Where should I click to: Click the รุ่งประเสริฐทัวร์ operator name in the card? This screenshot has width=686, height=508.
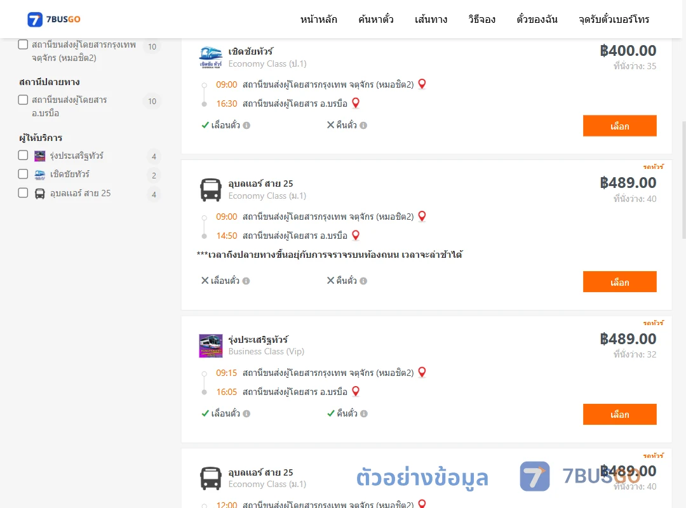coord(258,340)
